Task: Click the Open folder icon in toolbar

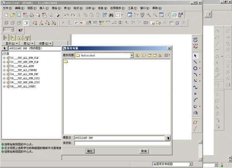Action: point(13,15)
